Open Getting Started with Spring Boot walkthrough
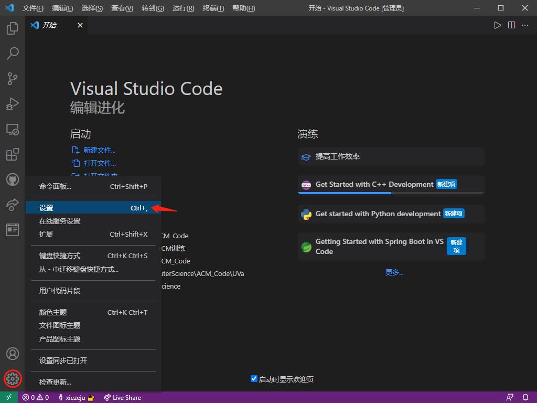This screenshot has height=403, width=537. coord(391,247)
